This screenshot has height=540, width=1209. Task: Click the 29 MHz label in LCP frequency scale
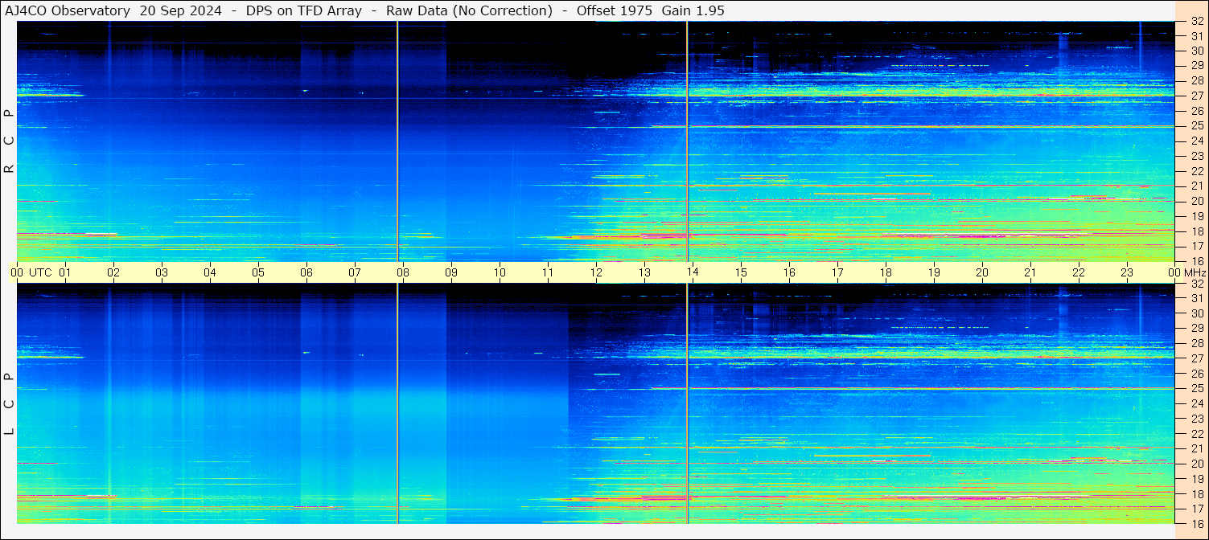pos(1197,328)
